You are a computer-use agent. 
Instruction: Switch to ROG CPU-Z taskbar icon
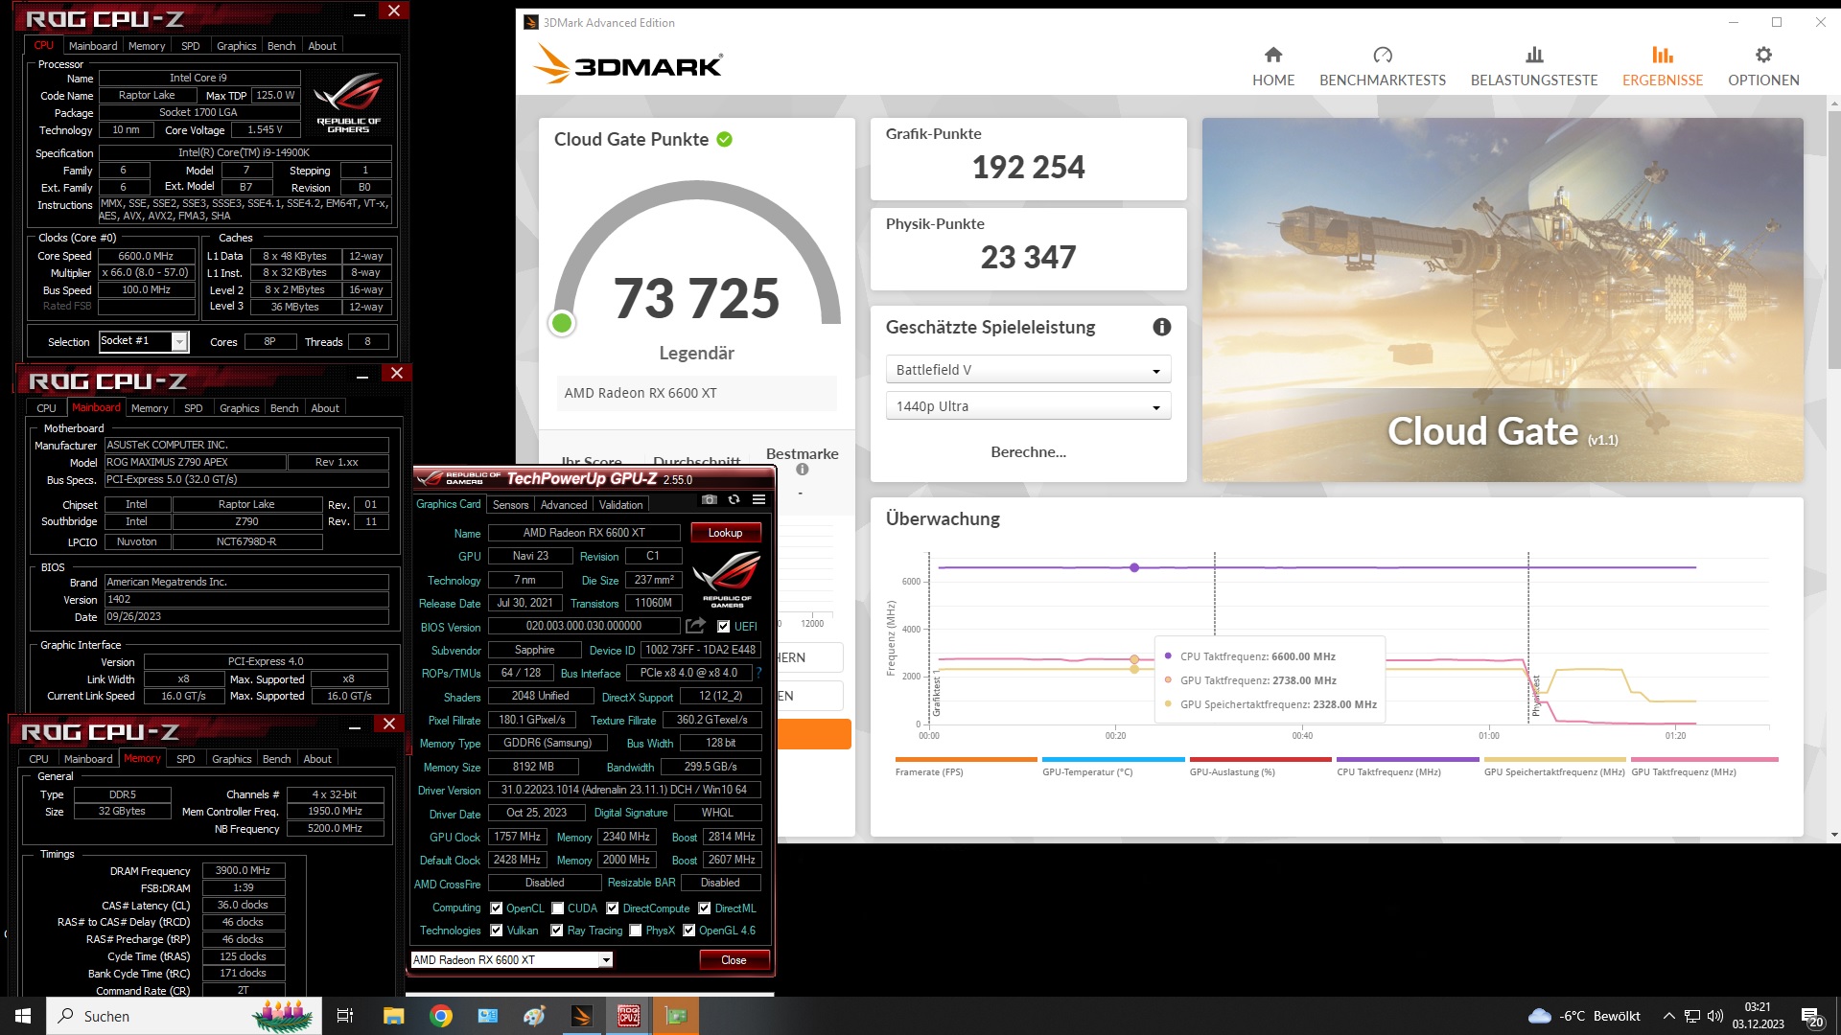[629, 1016]
